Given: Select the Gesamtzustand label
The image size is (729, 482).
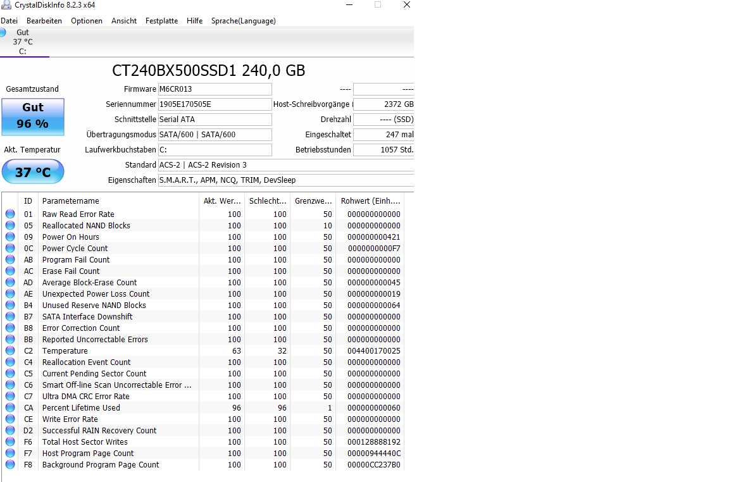Looking at the screenshot, I should click(x=32, y=89).
